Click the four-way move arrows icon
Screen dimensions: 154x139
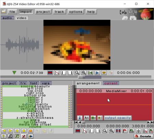(139, 131)
